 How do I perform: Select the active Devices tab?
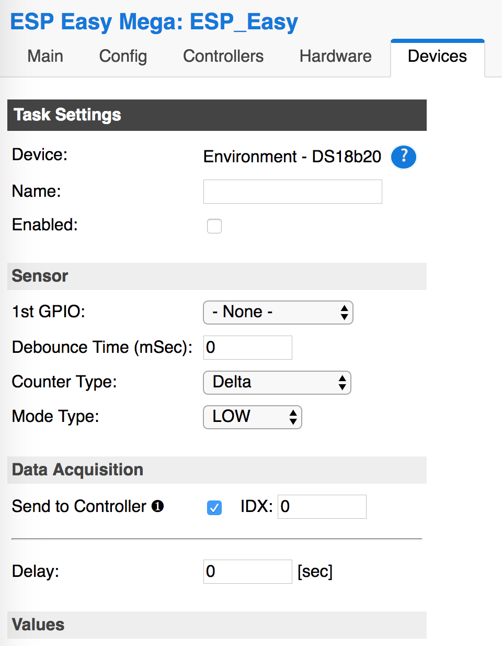coord(437,56)
